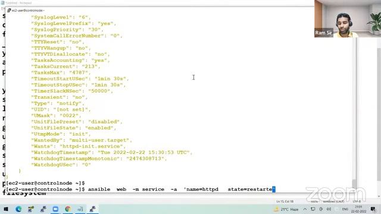Click the ec2-user@controlnode title bar text
Viewport: 381px width, 214px height.
(28, 11)
